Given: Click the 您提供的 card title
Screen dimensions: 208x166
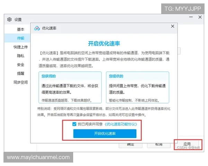Looking at the screenshot, I should [116, 76].
